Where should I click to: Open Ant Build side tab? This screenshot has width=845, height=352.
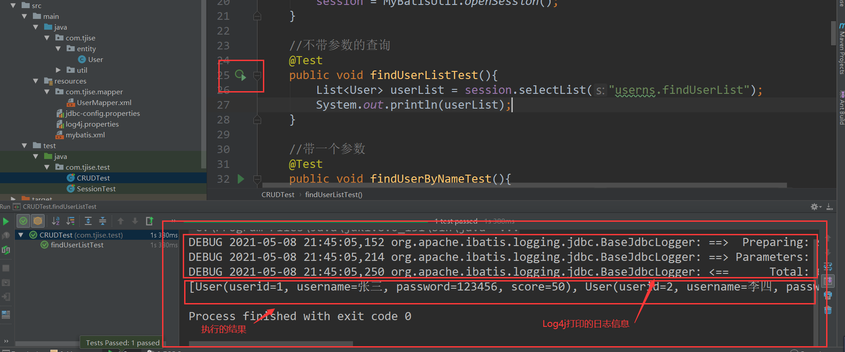point(841,108)
